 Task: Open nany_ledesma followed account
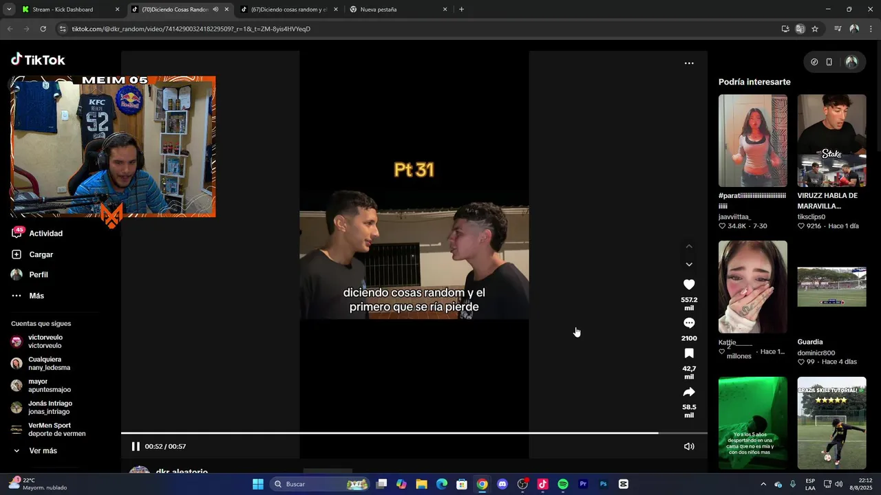point(41,364)
